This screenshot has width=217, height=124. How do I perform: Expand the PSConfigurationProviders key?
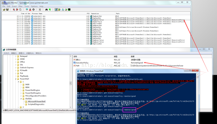coord(21,96)
